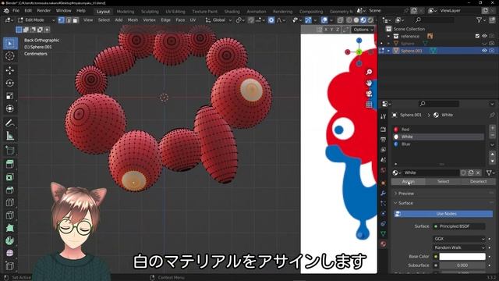Open Material properties tab icon
The height and width of the screenshot is (281, 499).
(383, 244)
